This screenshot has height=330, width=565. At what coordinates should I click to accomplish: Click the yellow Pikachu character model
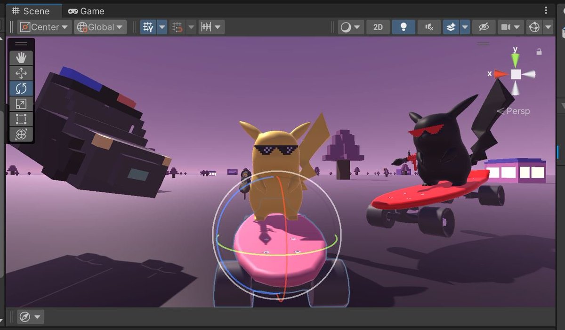tap(275, 169)
